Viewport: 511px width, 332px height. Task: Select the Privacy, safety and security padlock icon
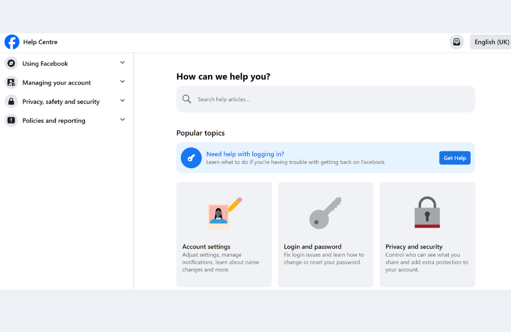click(x=11, y=101)
